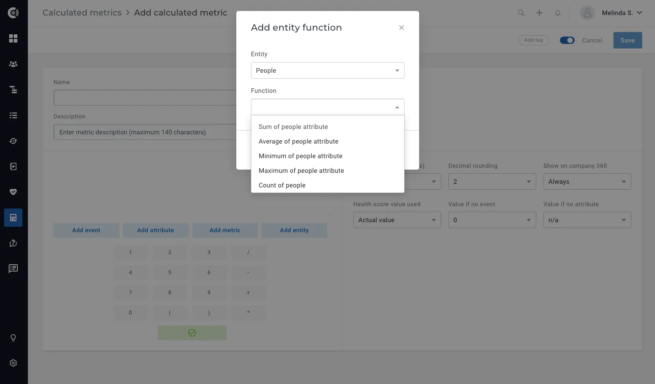Viewport: 655px width, 384px height.
Task: Click the Cancel link
Action: click(x=592, y=40)
